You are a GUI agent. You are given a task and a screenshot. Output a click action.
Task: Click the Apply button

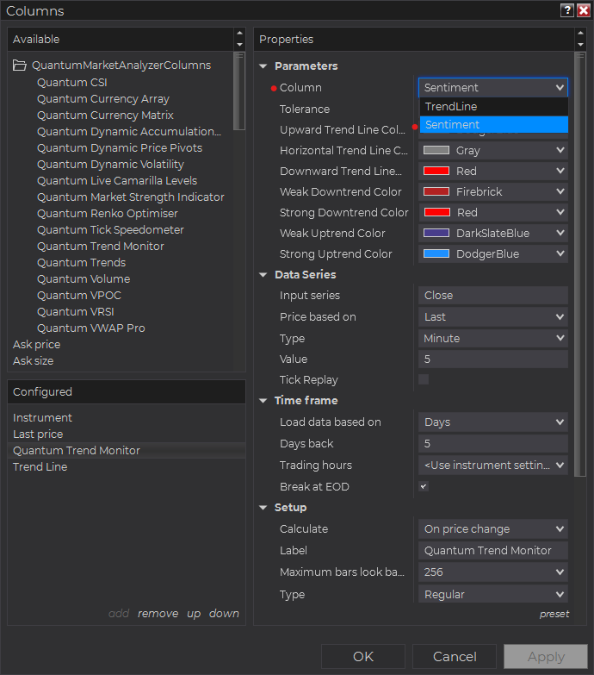tap(546, 657)
